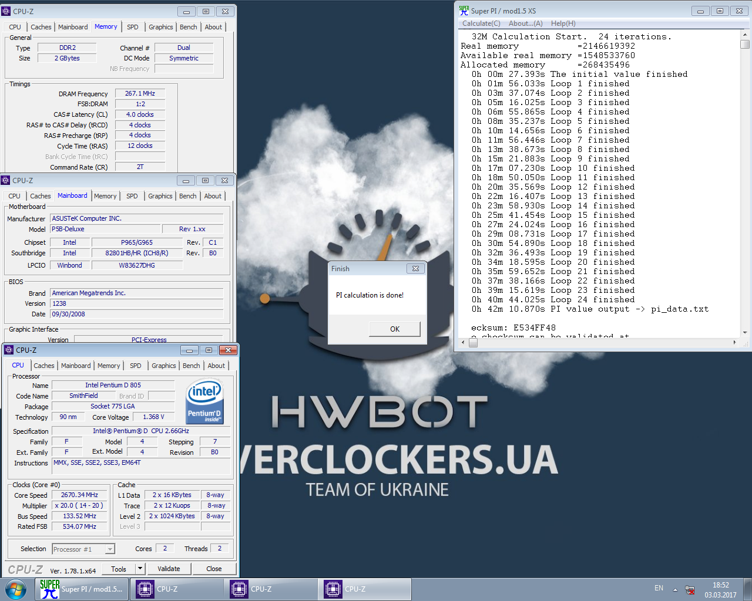This screenshot has width=752, height=601.
Task: Close the Finish dialog with X
Action: click(x=415, y=268)
